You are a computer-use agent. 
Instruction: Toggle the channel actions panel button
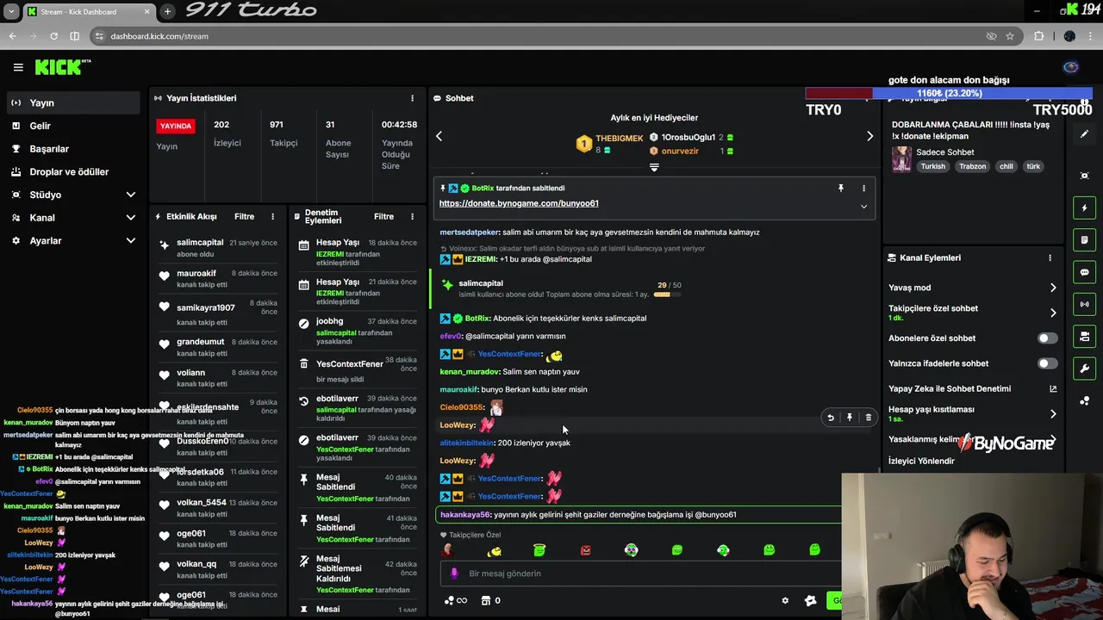1084,337
